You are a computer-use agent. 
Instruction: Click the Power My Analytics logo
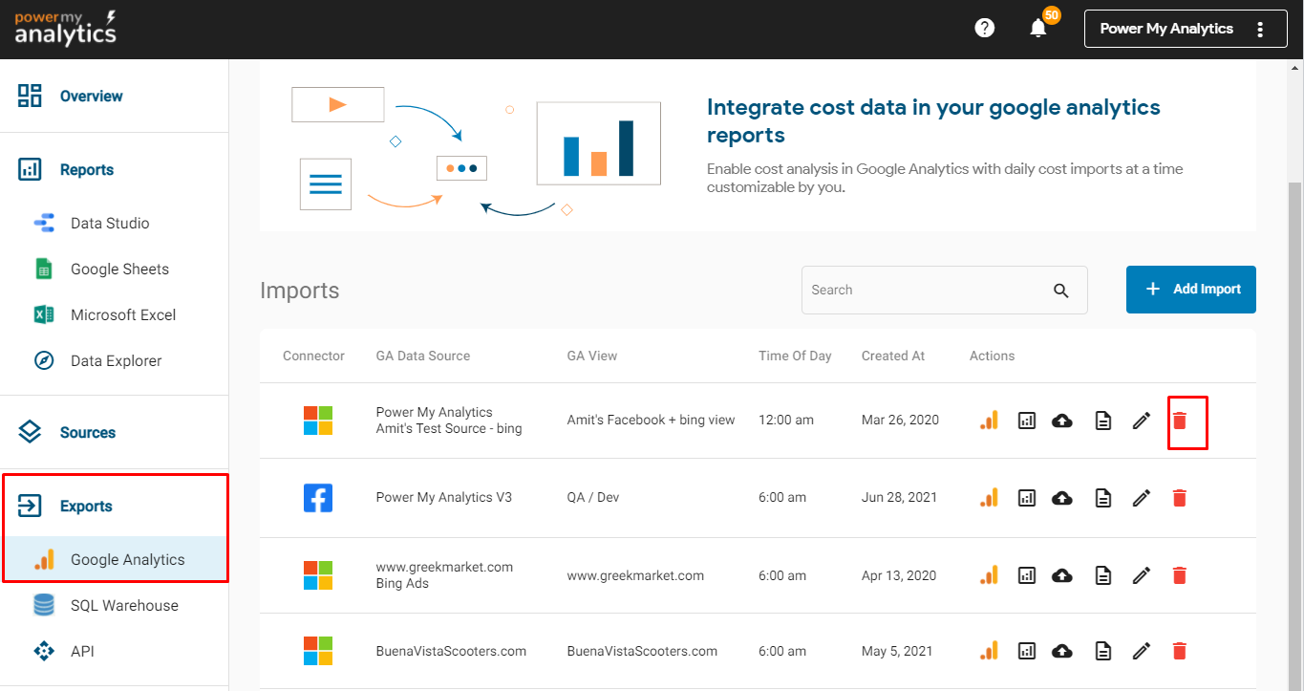pos(65,29)
